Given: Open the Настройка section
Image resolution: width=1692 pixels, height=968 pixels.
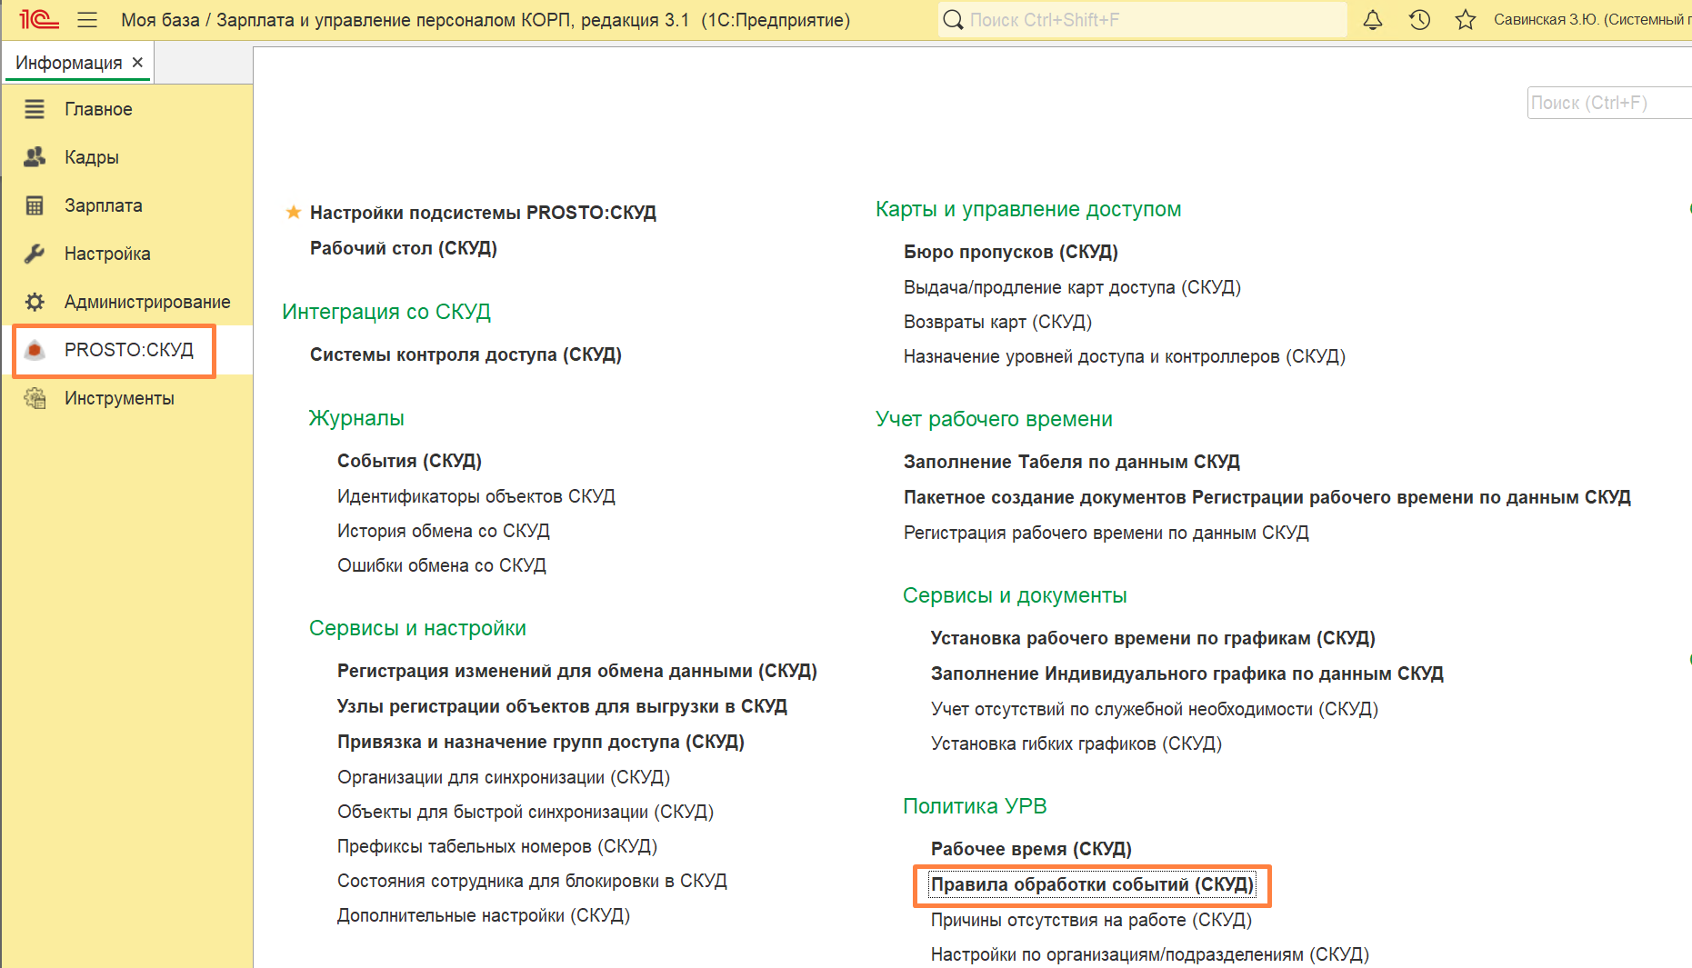Looking at the screenshot, I should click(107, 254).
